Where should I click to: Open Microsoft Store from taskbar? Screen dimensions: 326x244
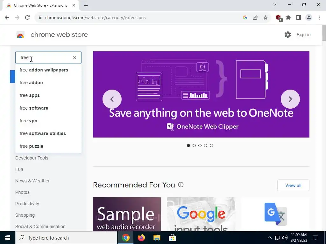click(172, 238)
